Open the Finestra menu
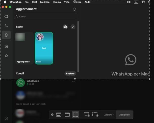Viewport: 154px width, 123px height. (77, 2)
